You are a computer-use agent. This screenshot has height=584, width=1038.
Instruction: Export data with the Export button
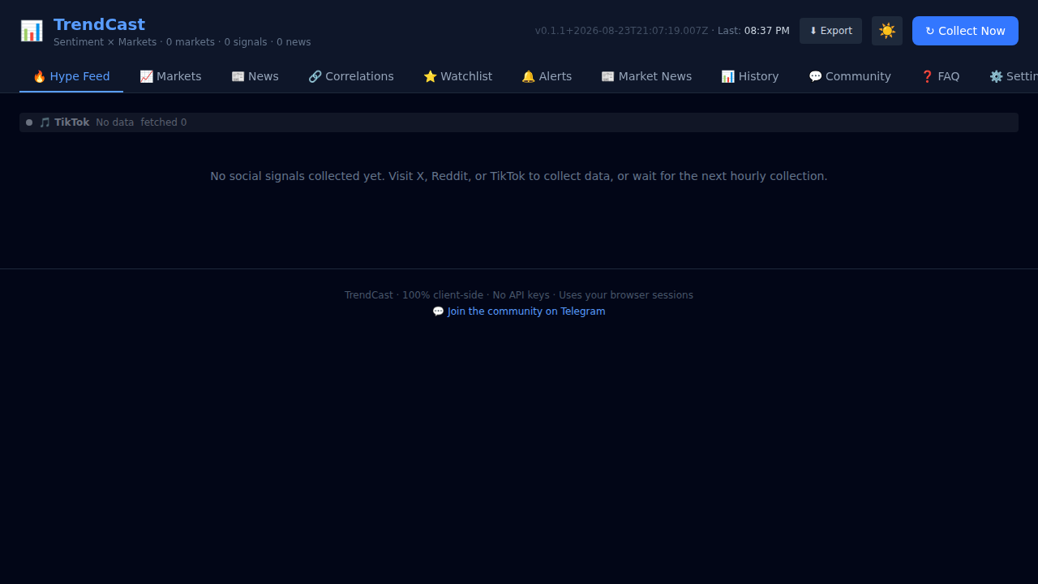830,31
